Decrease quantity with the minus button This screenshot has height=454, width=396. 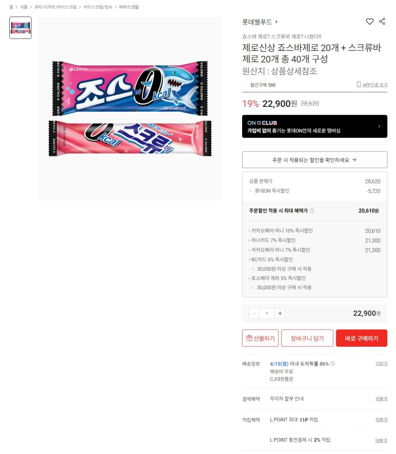[x=254, y=313]
